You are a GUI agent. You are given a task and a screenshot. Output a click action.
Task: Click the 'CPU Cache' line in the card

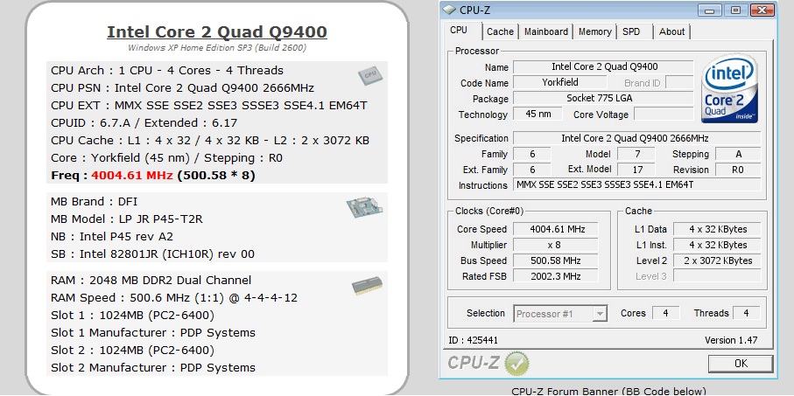tap(210, 141)
